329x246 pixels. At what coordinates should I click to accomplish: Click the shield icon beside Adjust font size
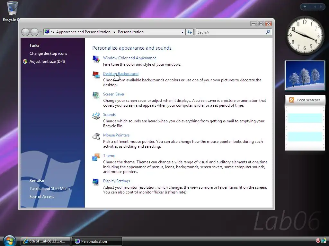[25, 61]
